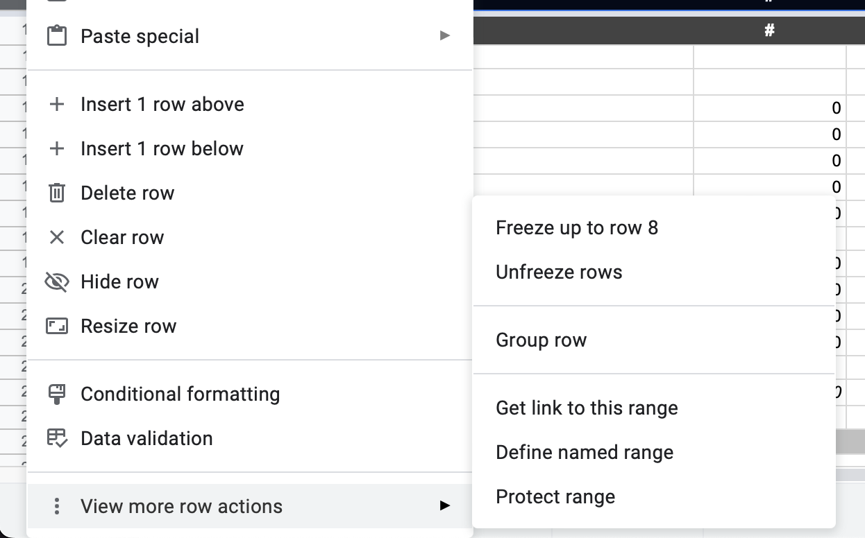
Task: Click the Clear row X icon
Action: (x=58, y=237)
